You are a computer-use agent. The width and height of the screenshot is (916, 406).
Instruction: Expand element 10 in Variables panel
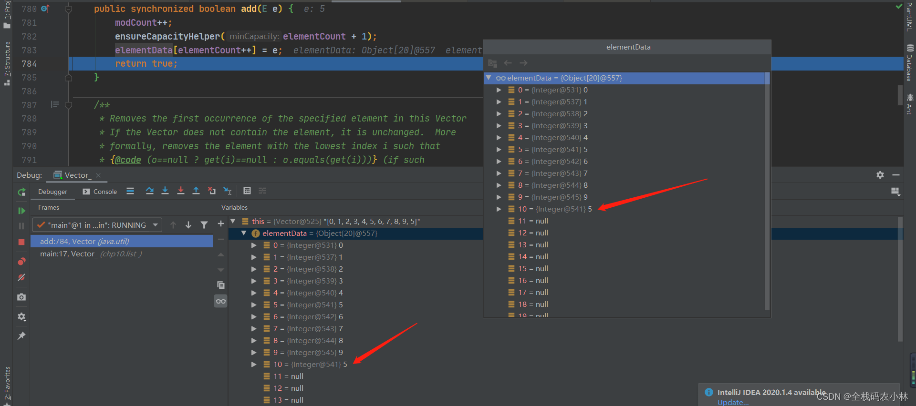[x=254, y=364]
